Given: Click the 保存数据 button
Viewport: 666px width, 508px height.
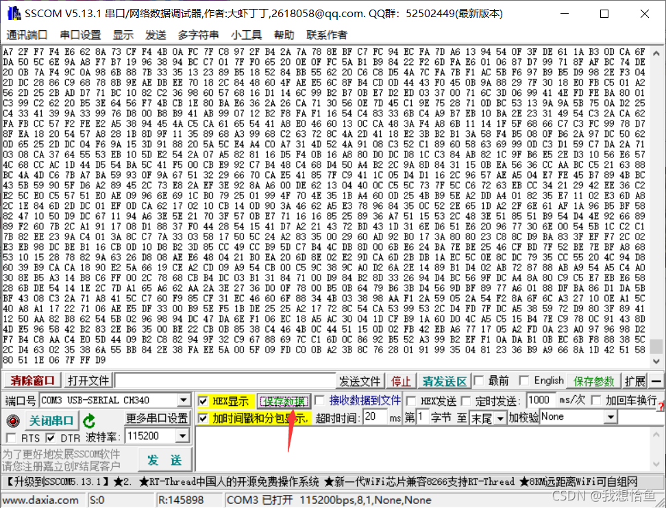Looking at the screenshot, I should 284,401.
